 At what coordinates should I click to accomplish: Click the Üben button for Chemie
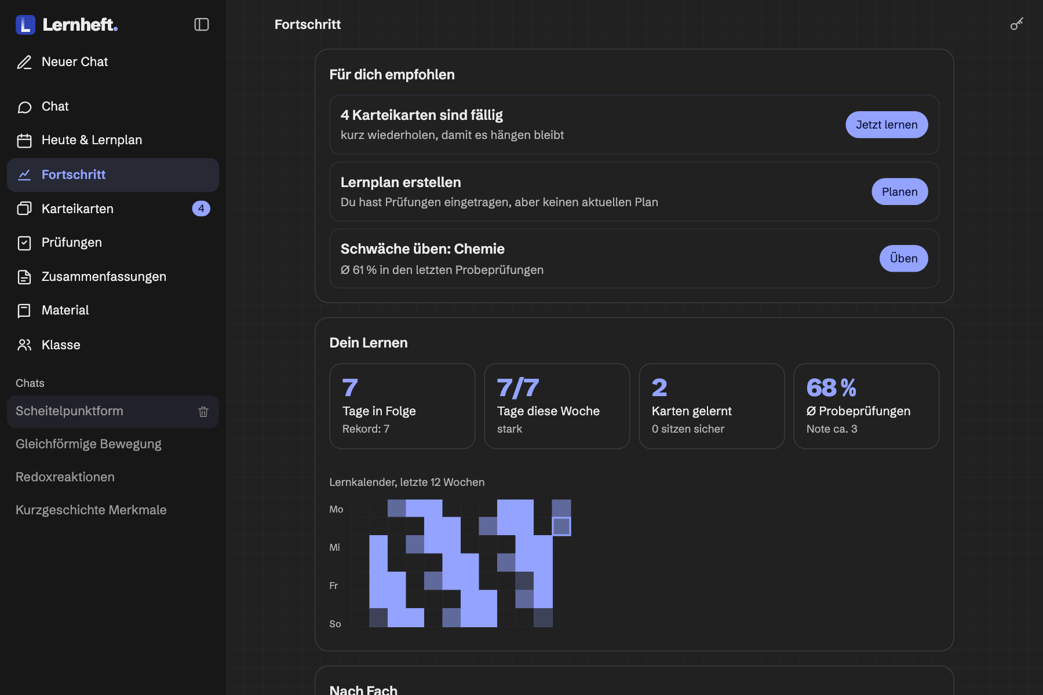tap(904, 258)
